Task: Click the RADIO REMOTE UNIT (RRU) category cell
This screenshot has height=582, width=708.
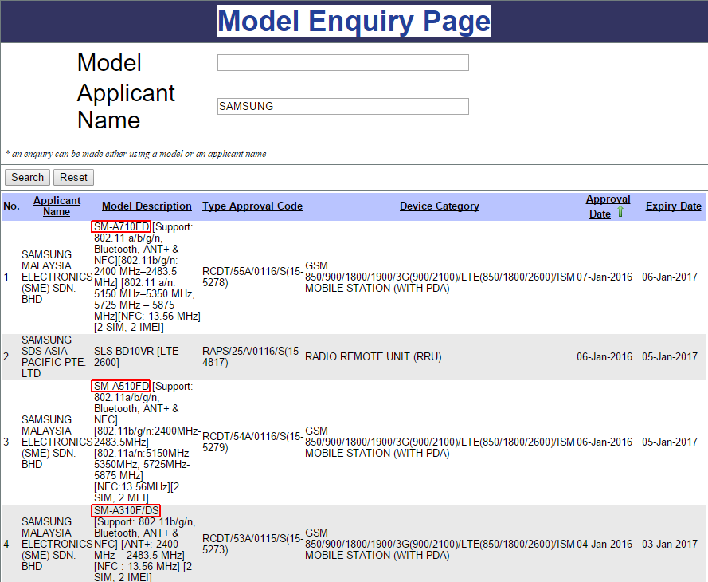Action: (373, 356)
